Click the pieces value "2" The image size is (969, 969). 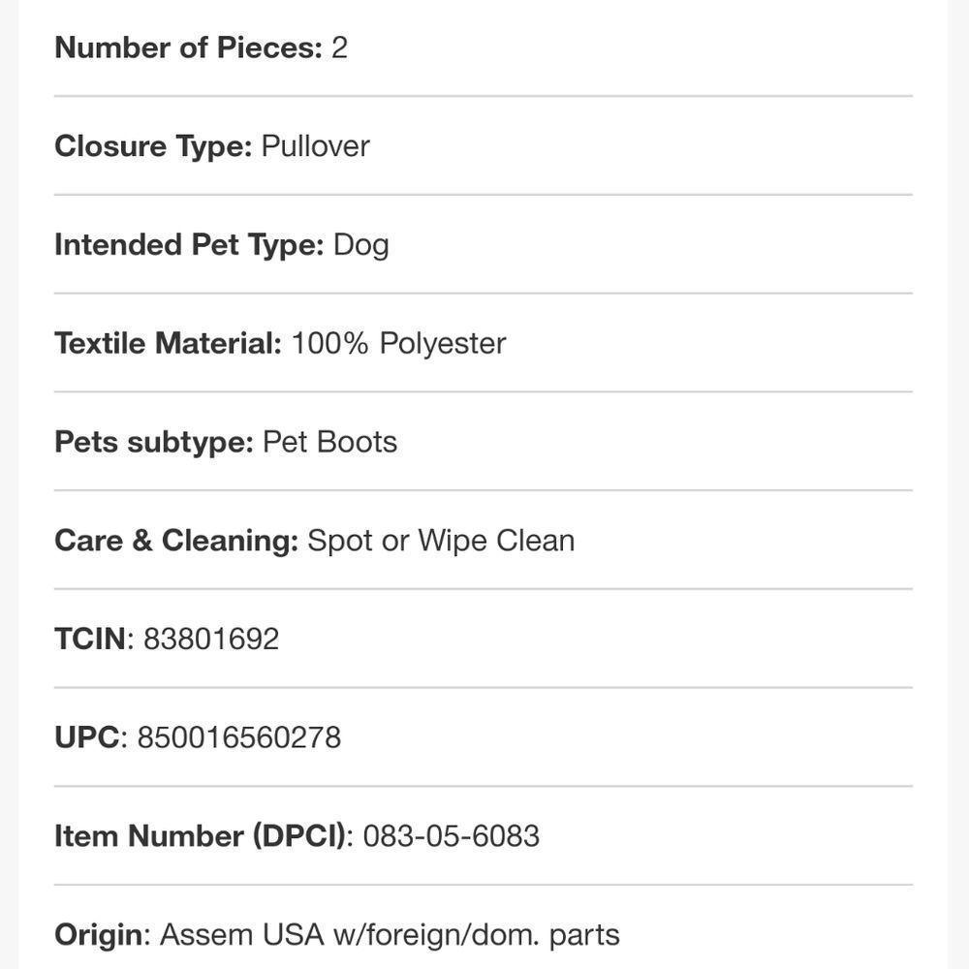click(339, 47)
